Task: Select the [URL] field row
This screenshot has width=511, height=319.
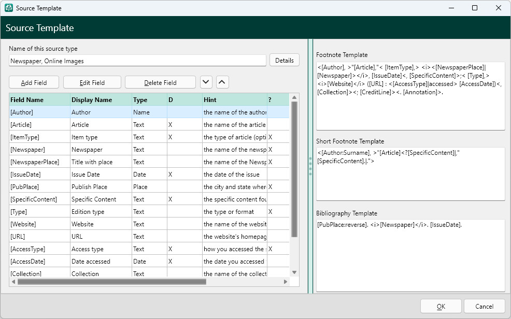Action: (x=149, y=236)
